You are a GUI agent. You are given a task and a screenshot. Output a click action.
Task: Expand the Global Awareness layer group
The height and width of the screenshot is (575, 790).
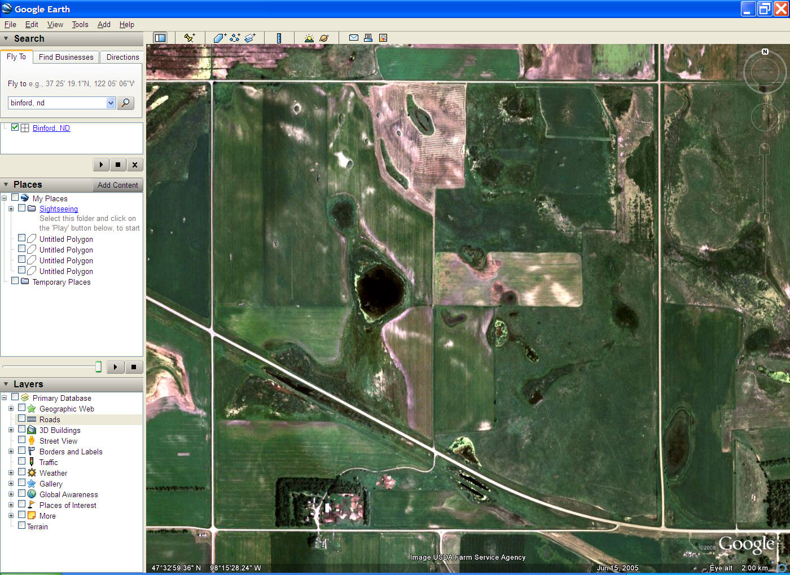(11, 494)
